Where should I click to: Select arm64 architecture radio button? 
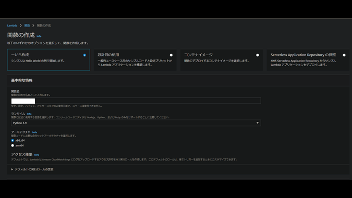tap(13, 145)
